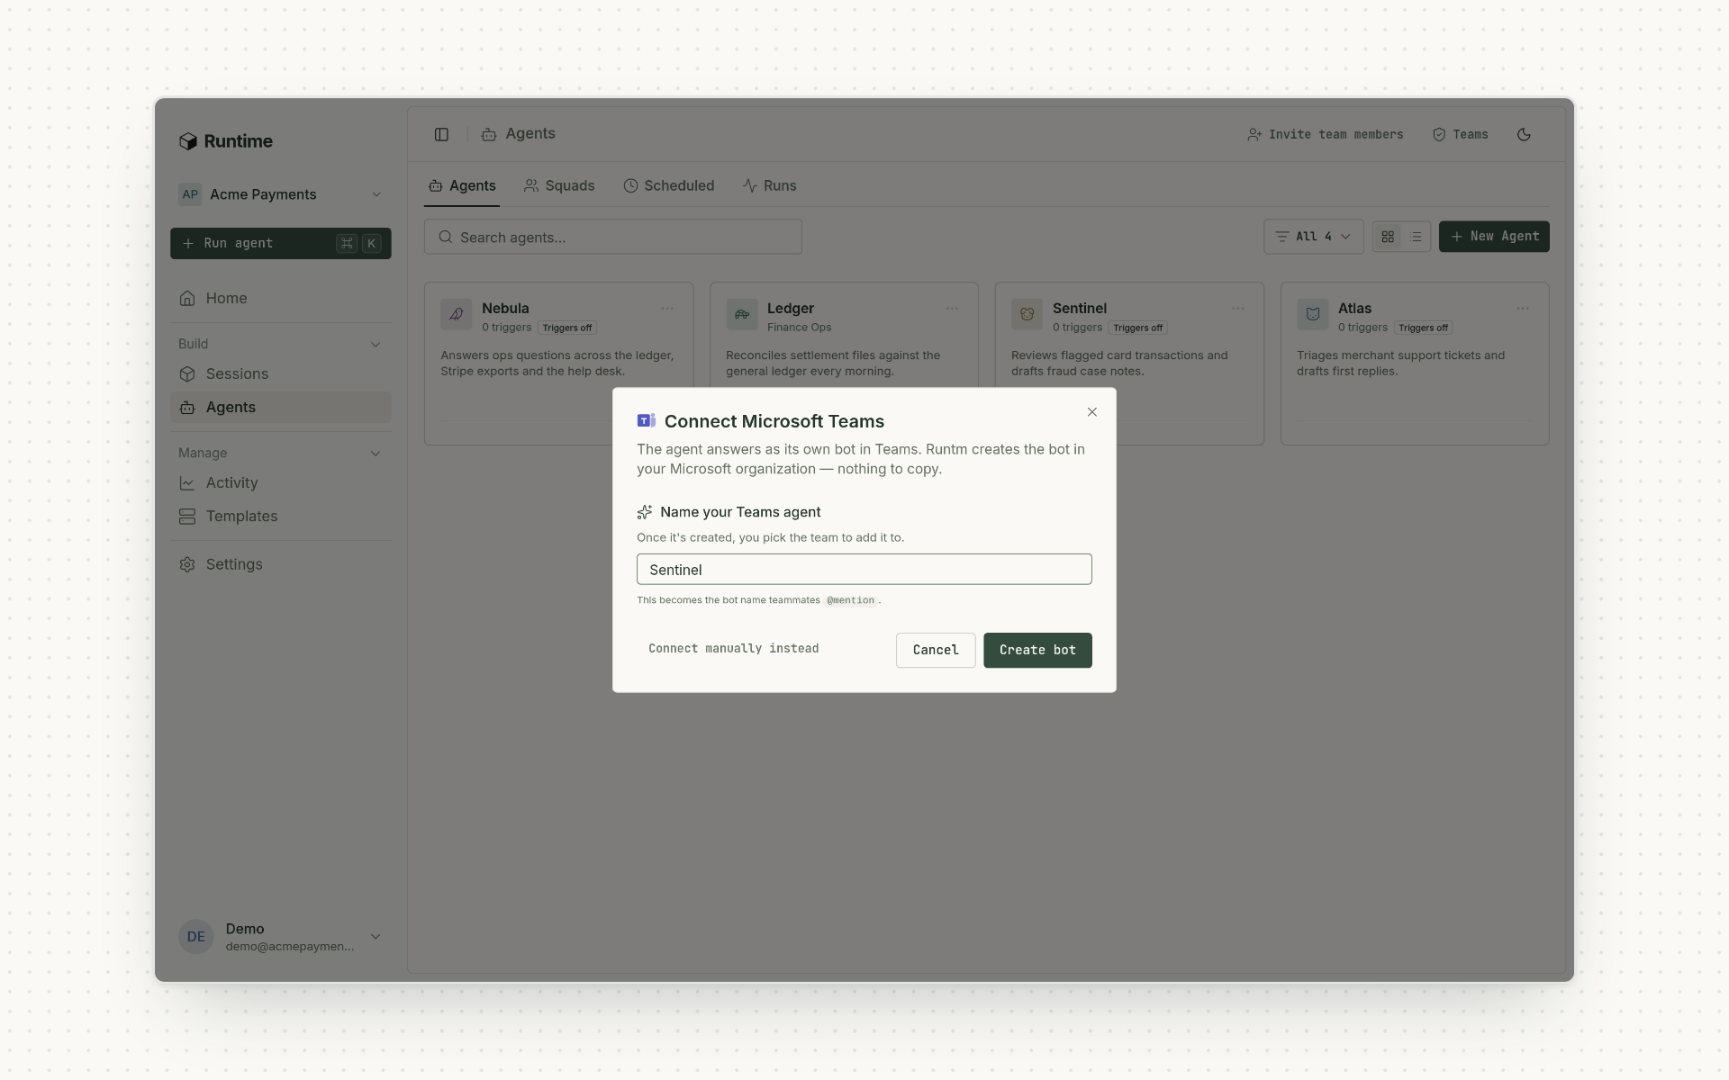The width and height of the screenshot is (1729, 1080).
Task: Open the Acme Payments workspace dropdown
Action: [x=280, y=194]
